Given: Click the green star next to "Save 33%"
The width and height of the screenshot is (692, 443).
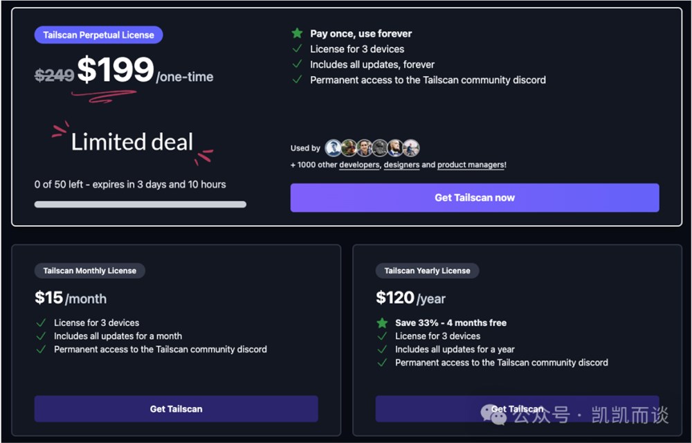Looking at the screenshot, I should pos(382,323).
